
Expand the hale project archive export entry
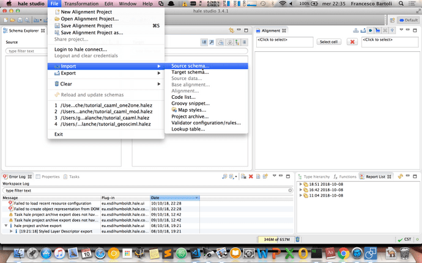(6, 225)
